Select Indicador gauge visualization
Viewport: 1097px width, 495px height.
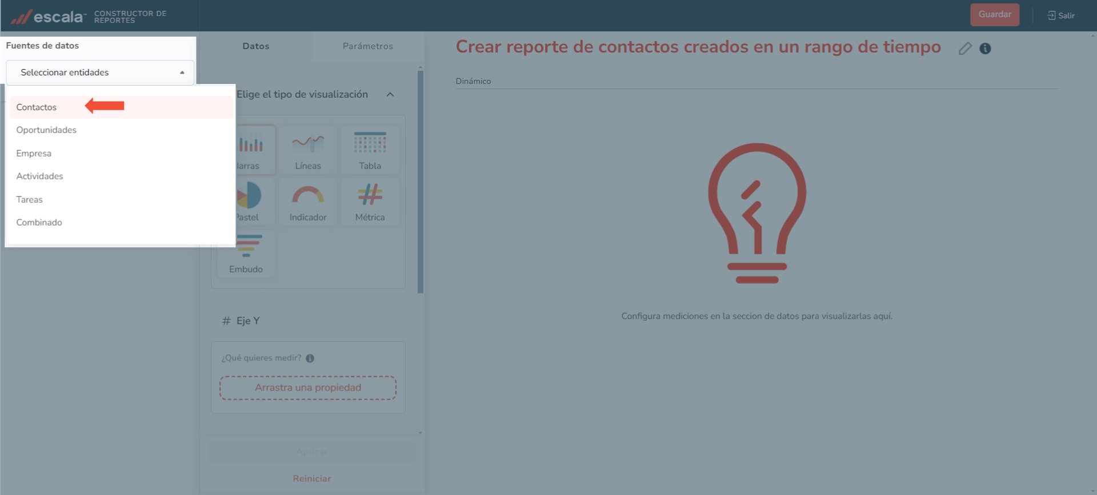click(x=308, y=202)
